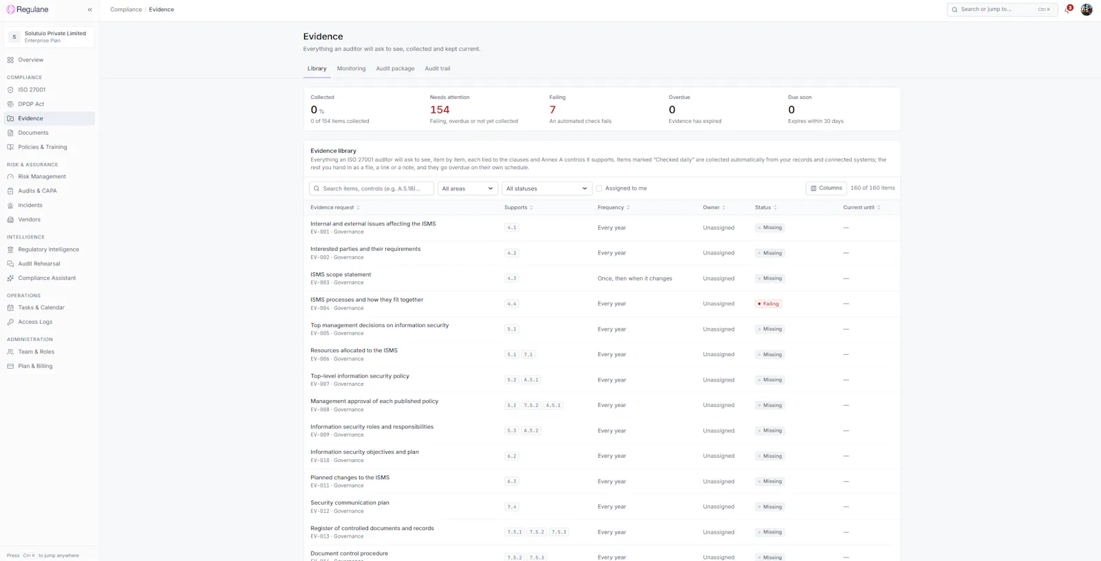Sort by Current until column header
The width and height of the screenshot is (1101, 561).
pyautogui.click(x=862, y=208)
